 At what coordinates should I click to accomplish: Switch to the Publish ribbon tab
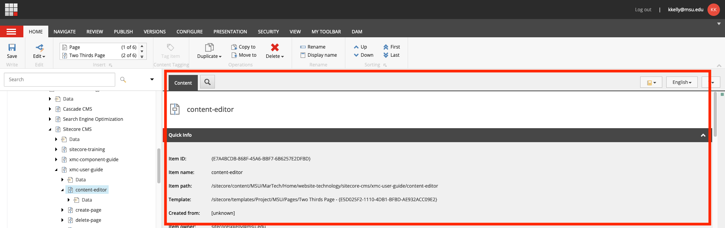[123, 32]
